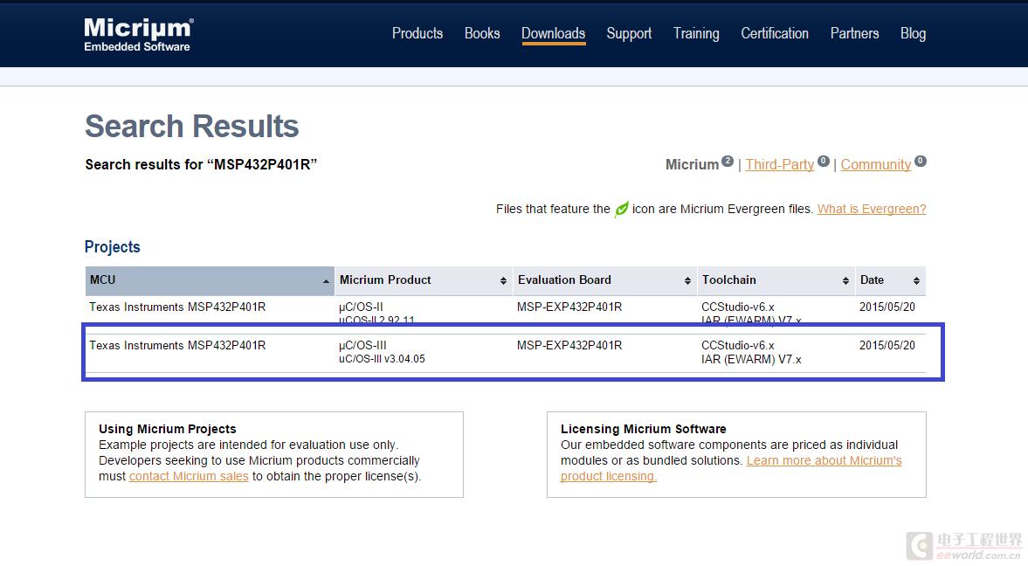Click the µC/OS-III product name
The image size is (1028, 566).
[x=362, y=346]
